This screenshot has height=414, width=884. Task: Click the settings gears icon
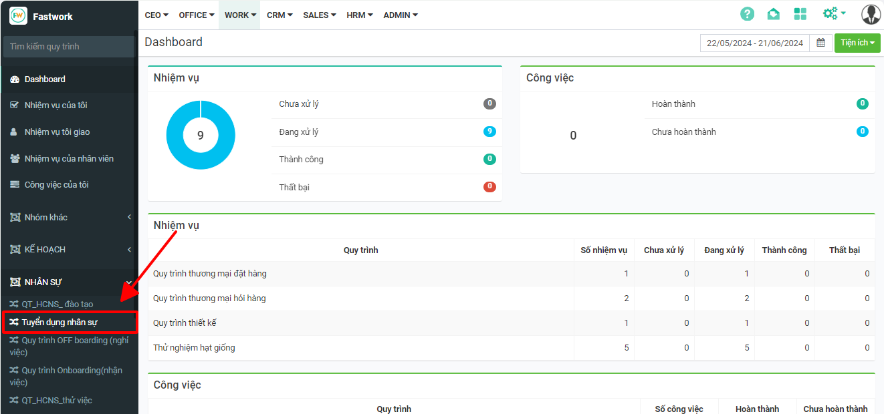coord(831,14)
